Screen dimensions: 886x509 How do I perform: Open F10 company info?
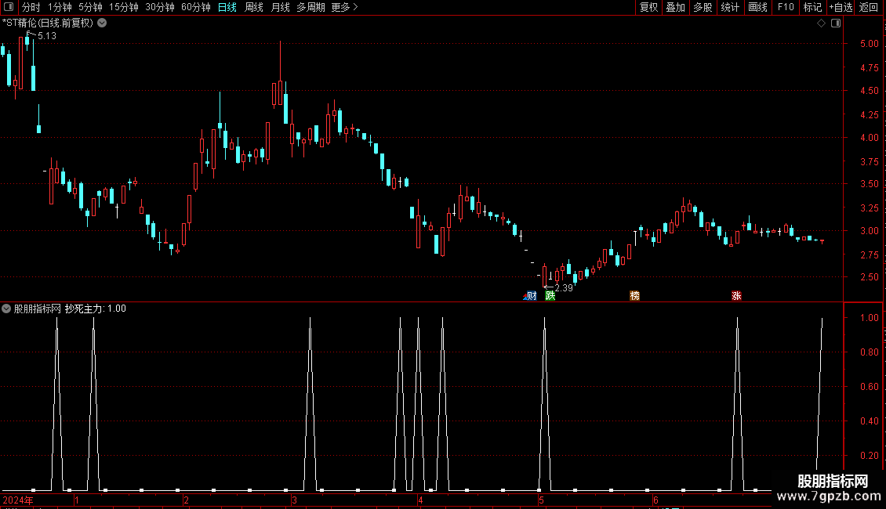[786, 7]
